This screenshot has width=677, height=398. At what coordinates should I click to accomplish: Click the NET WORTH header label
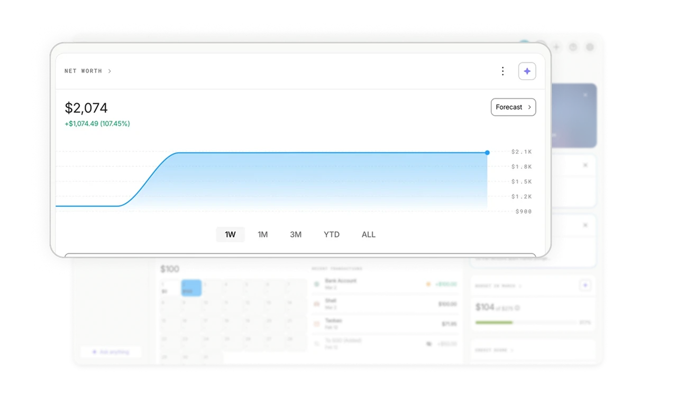click(x=83, y=71)
